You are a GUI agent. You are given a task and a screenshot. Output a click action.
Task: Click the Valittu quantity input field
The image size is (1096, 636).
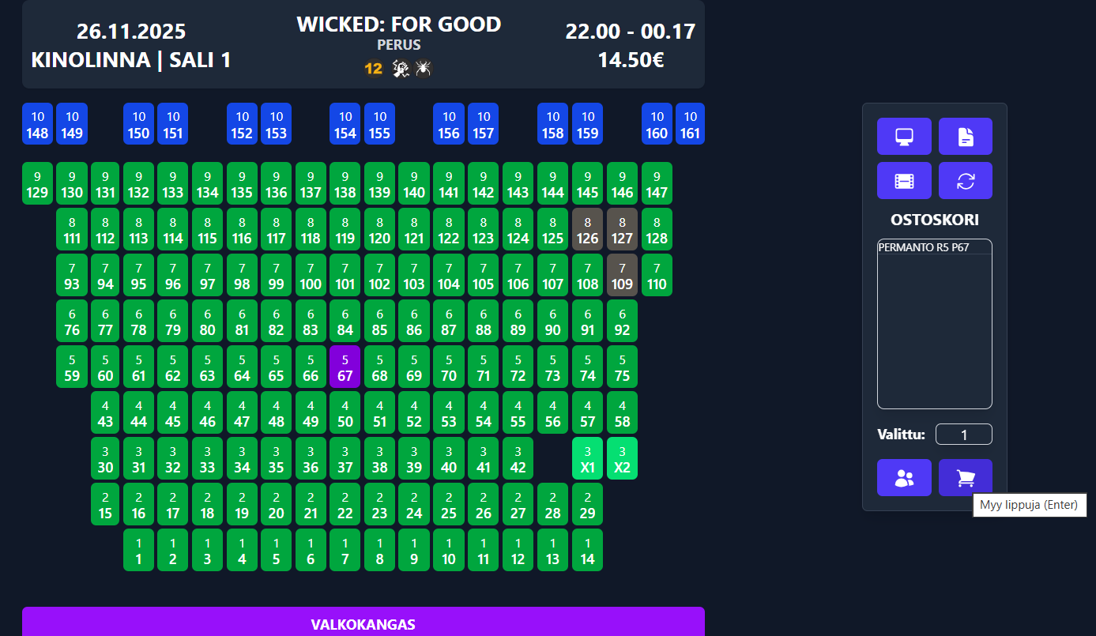963,435
